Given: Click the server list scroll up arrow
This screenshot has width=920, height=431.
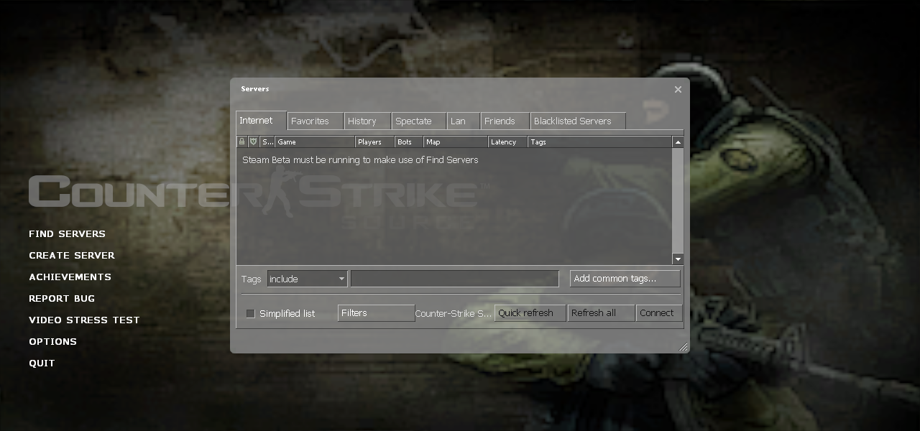Looking at the screenshot, I should (x=678, y=142).
